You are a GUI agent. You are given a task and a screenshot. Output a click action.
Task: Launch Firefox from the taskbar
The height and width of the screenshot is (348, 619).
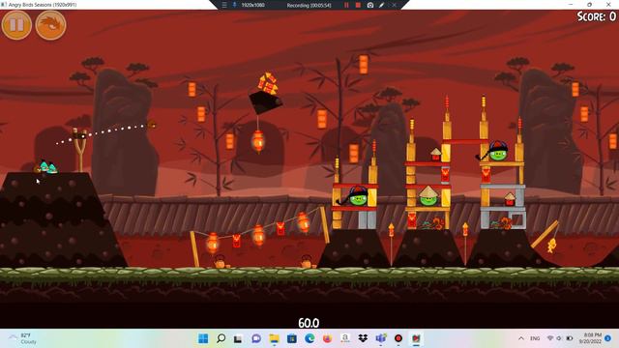(327, 338)
